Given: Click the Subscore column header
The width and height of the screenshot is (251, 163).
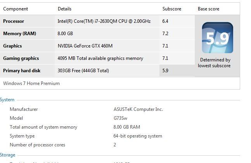Looking at the screenshot, I should [x=172, y=9].
